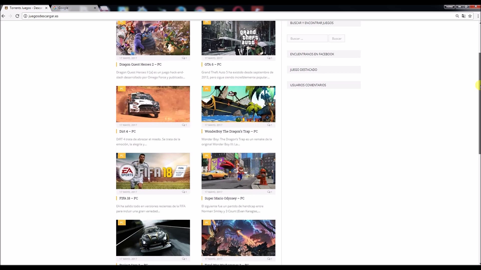Click PC tag on Total War Warhammer thumbnail
This screenshot has width=481, height=270.
[207, 223]
